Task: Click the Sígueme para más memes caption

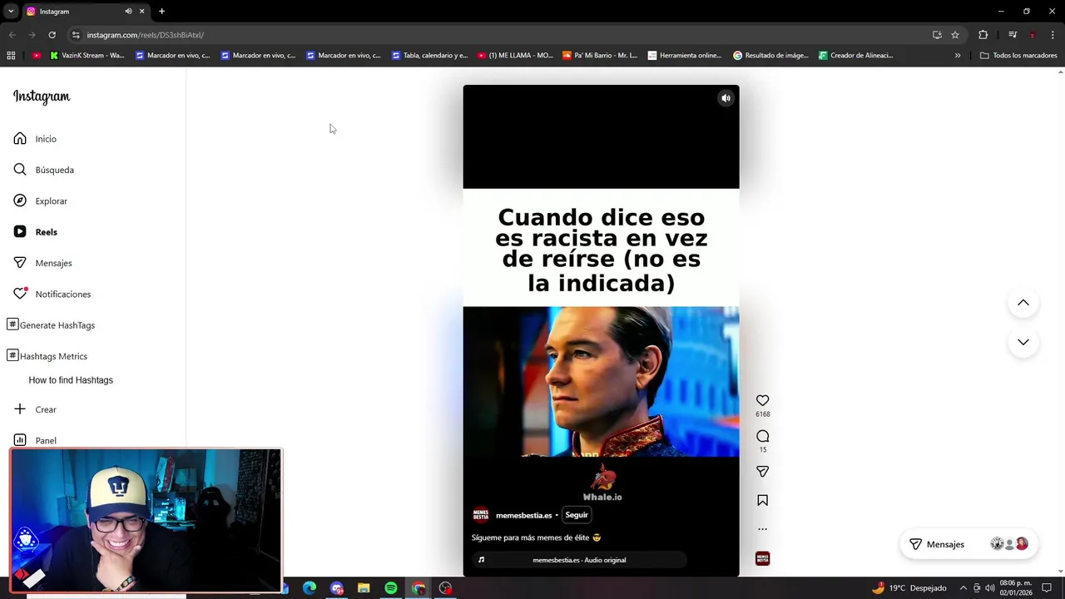Action: pyautogui.click(x=536, y=537)
